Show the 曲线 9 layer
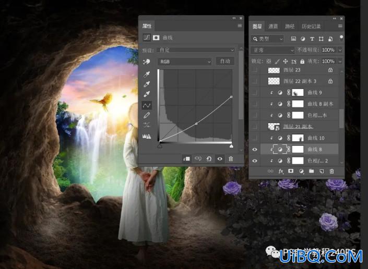Image resolution: width=368 pixels, height=269 pixels. pyautogui.click(x=255, y=93)
